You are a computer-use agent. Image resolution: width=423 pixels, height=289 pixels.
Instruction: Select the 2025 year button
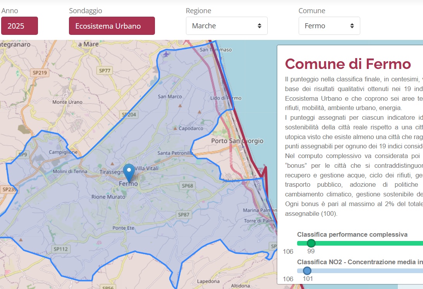(19, 26)
